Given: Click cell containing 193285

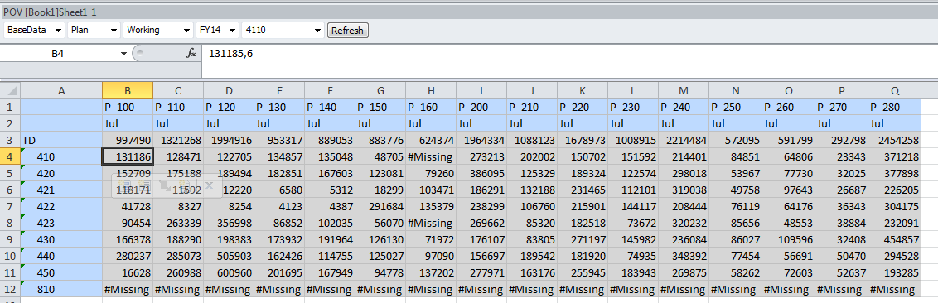Looking at the screenshot, I should (x=894, y=272).
